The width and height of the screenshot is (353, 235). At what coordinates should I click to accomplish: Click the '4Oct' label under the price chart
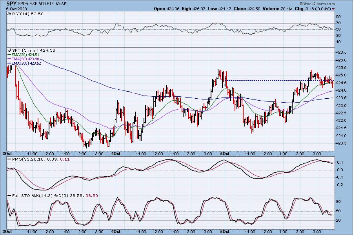coord(116,154)
